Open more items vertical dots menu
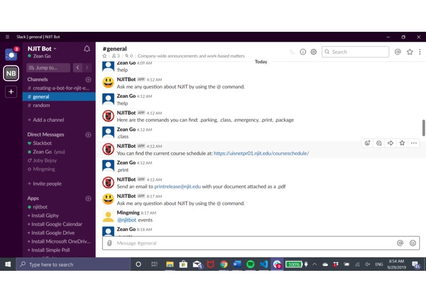The image size is (426, 302). [x=420, y=52]
